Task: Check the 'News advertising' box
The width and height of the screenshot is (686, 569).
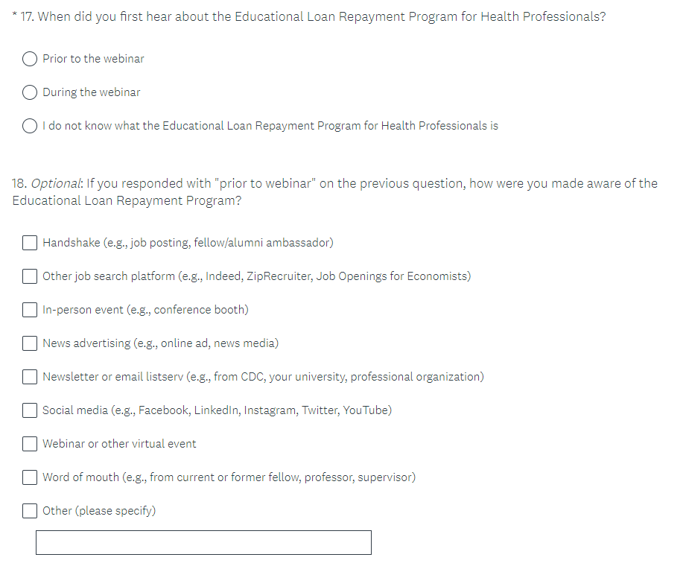Action: pyautogui.click(x=30, y=343)
